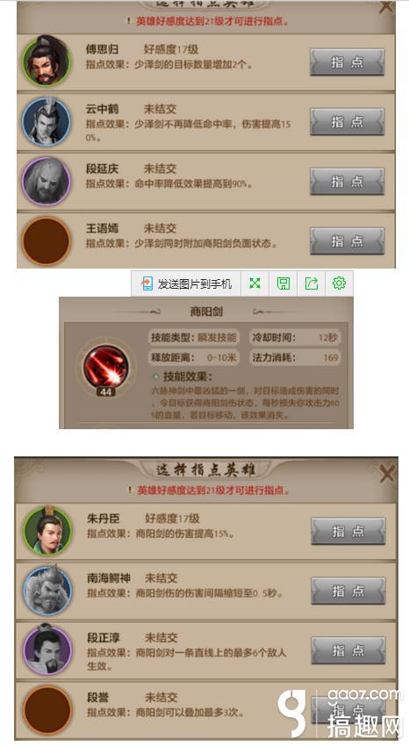The width and height of the screenshot is (409, 746).
Task: Click 指点 button for 段延庆
Action: 348,182
